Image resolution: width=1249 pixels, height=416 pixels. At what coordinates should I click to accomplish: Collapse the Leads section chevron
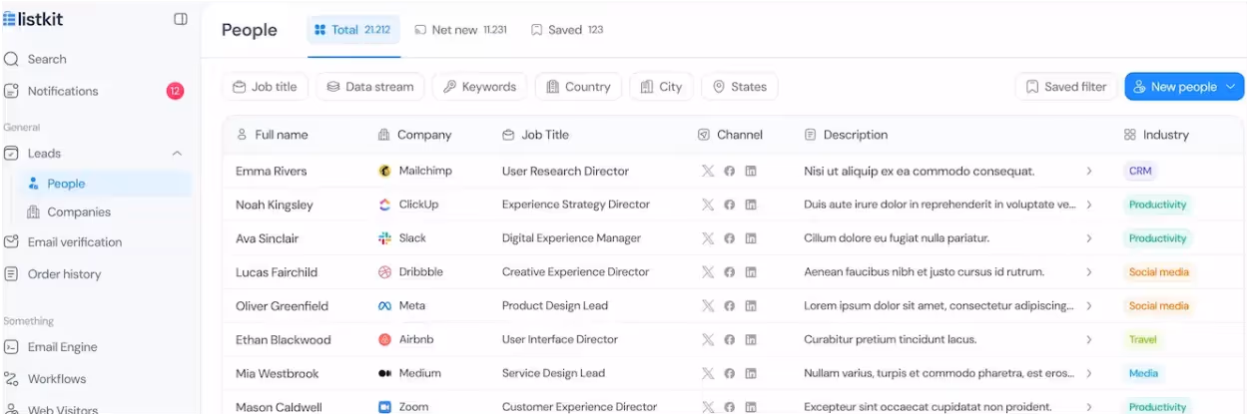[177, 154]
